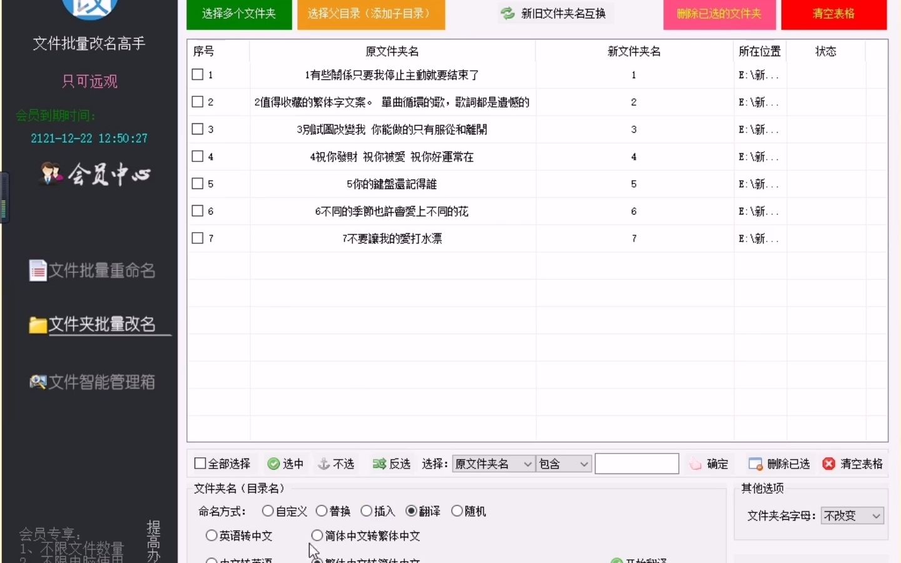Screen dimensions: 901x563
Task: Click the 文件批量重命名 document icon
Action: [x=38, y=270]
